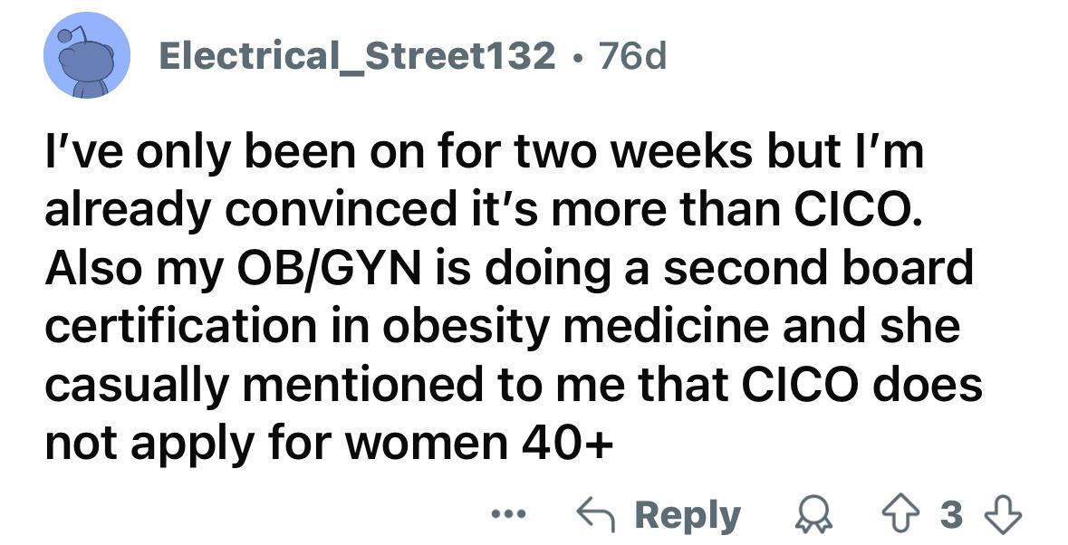Click the reply arrow icon
This screenshot has width=1068, height=545.
597,515
